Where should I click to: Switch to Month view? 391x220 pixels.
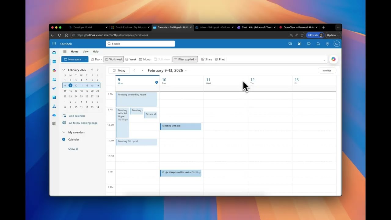click(x=145, y=59)
